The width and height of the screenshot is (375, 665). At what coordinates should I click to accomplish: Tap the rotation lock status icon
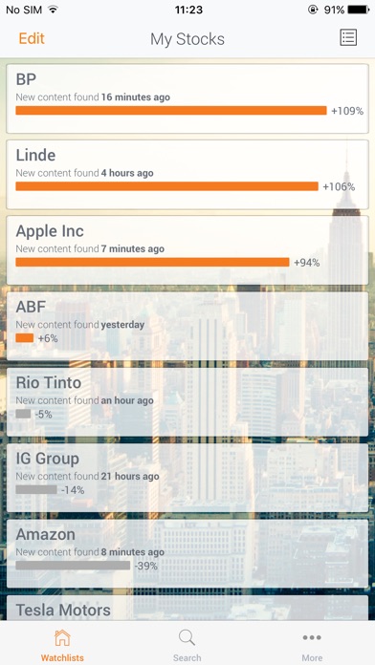tap(313, 10)
